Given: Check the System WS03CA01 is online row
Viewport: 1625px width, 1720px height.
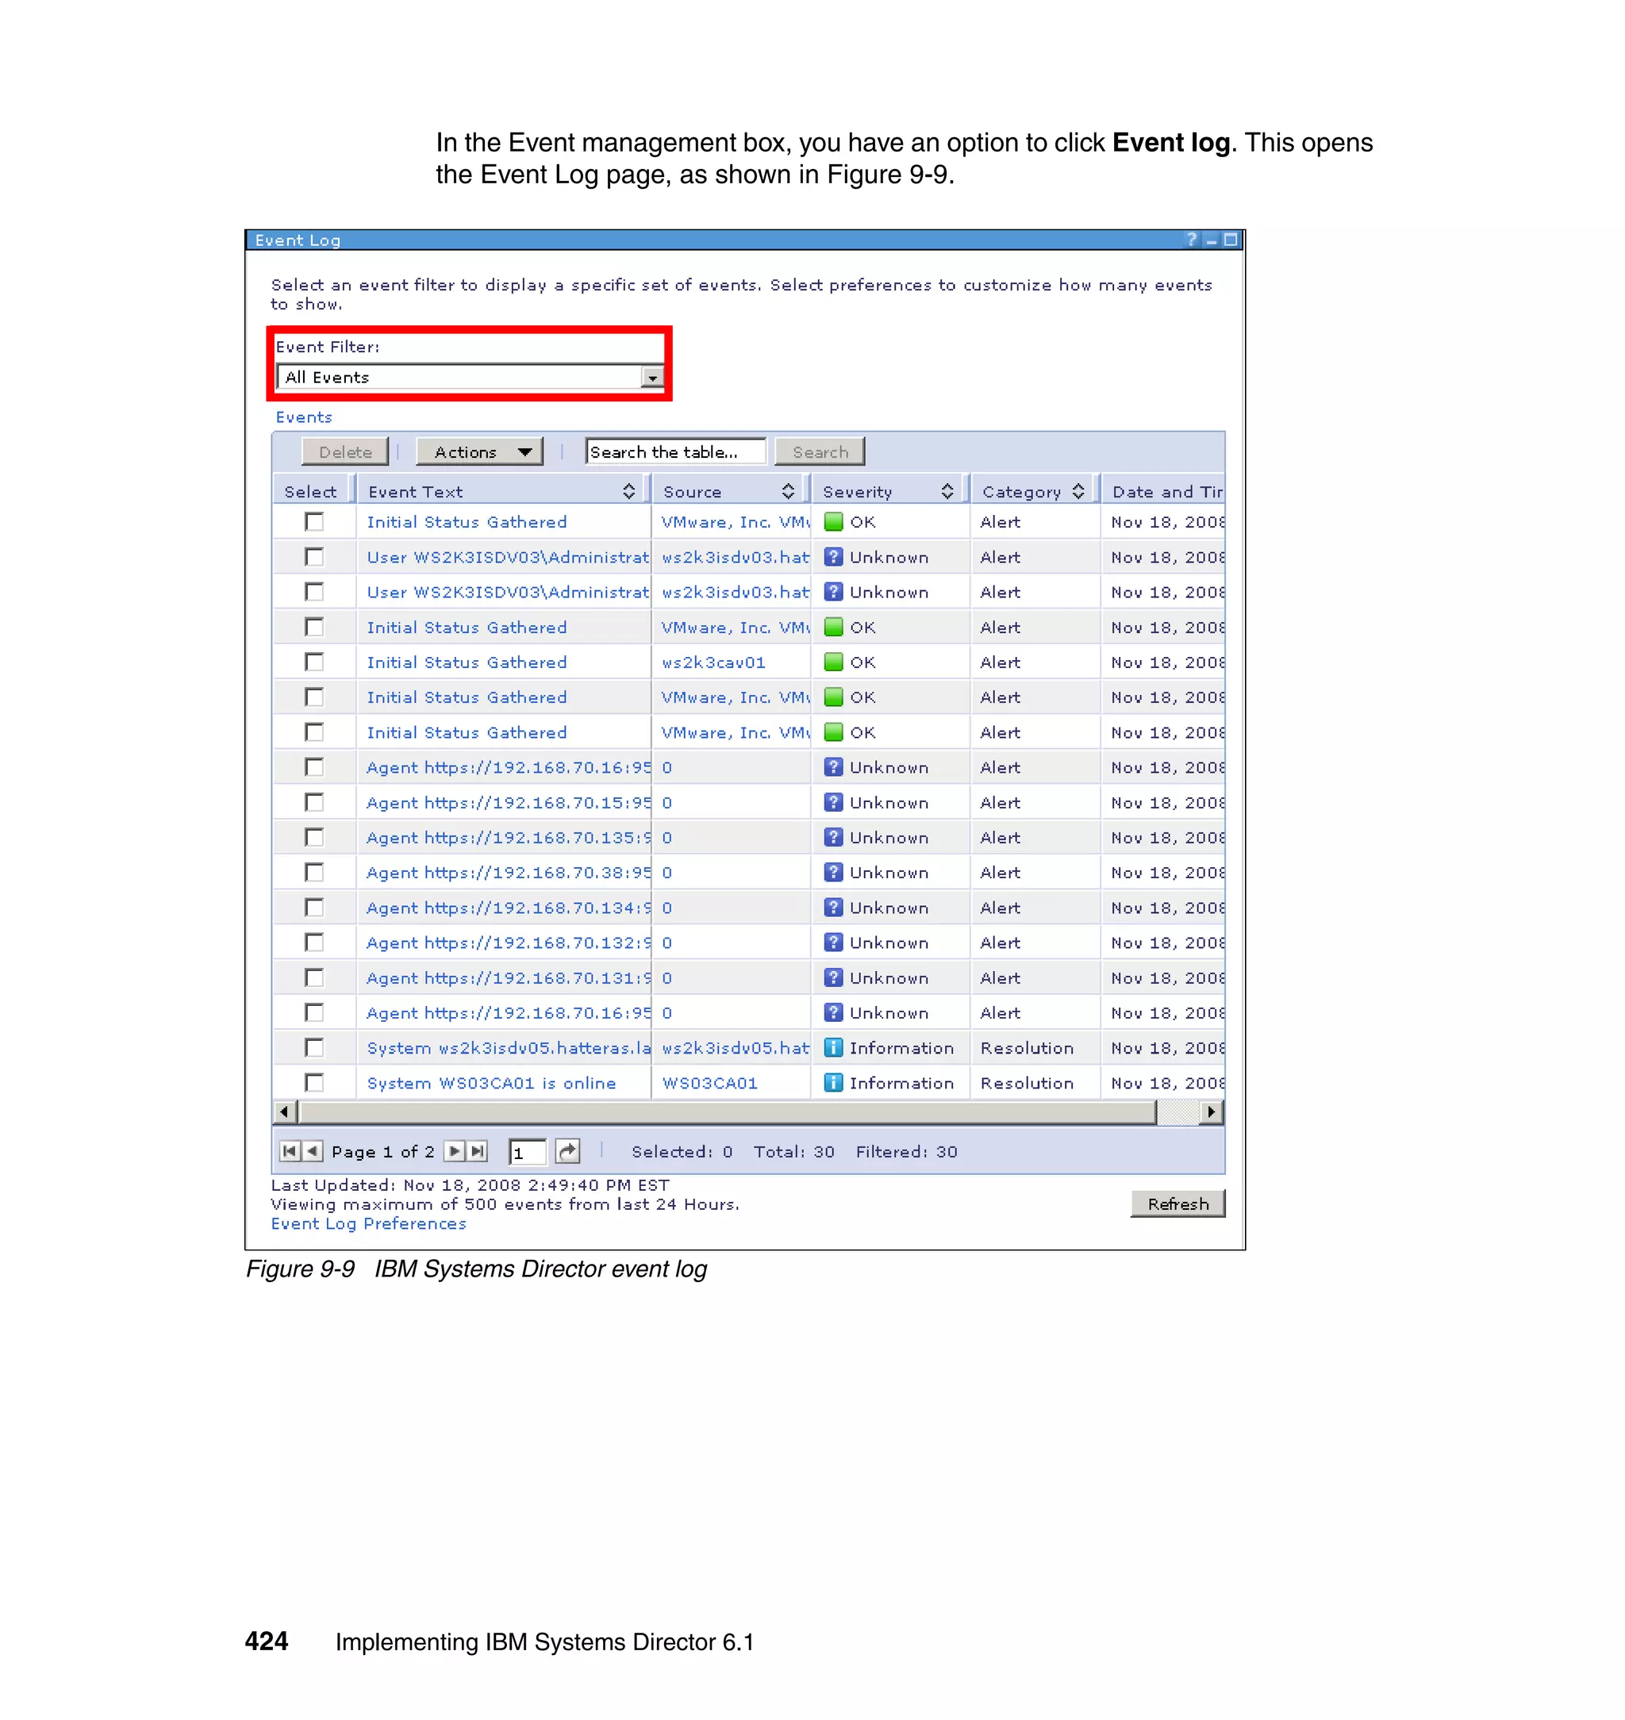Looking at the screenshot, I should click(x=314, y=1083).
